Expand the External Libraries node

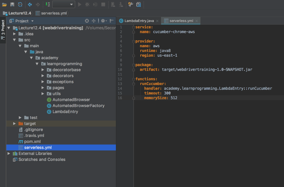coord(9,154)
